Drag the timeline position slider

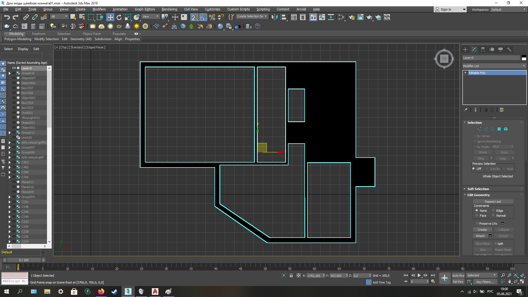tap(18, 268)
